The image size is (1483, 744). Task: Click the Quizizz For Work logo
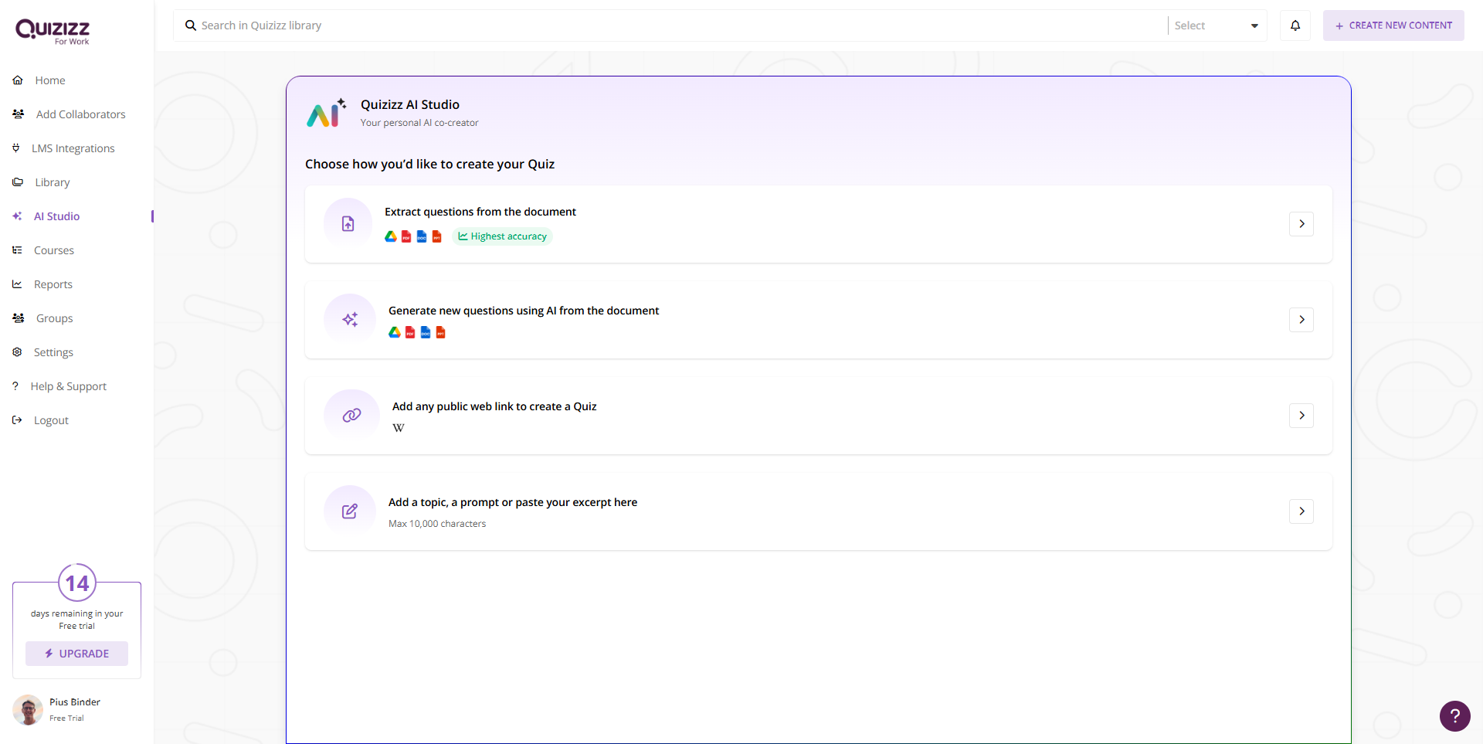point(53,31)
